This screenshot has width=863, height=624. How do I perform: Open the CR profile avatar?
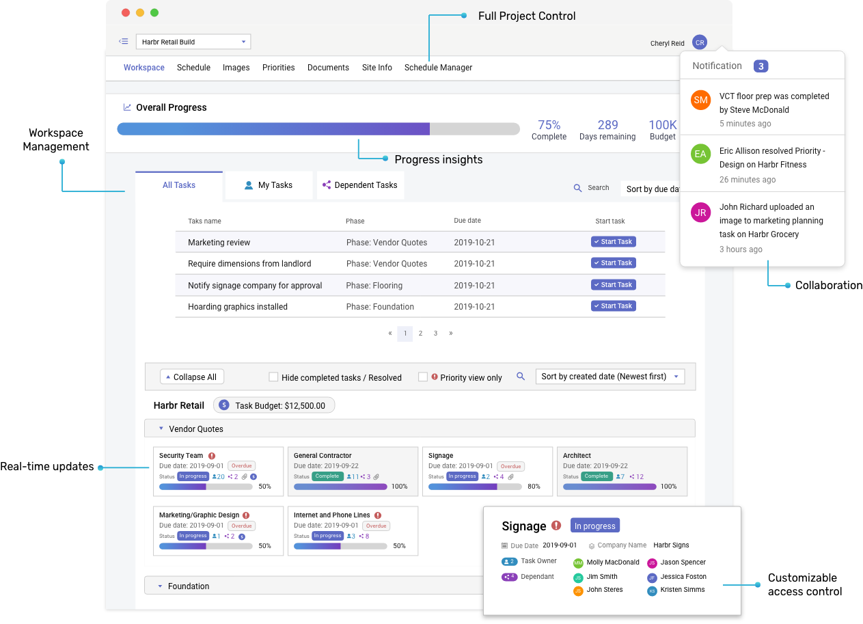[x=700, y=42]
